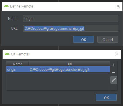Viewport: 123px width, 106px height.
Task: Click the Name column header
Action: tap(18, 64)
